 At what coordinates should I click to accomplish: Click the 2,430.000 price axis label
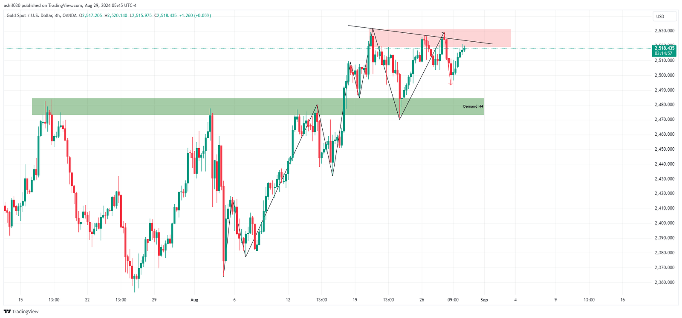pyautogui.click(x=664, y=179)
